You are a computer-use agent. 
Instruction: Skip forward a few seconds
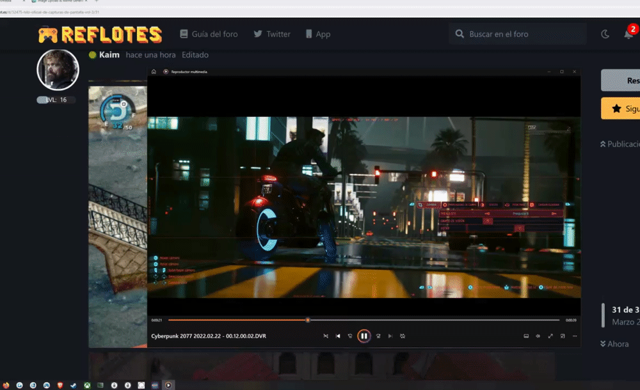coord(378,336)
